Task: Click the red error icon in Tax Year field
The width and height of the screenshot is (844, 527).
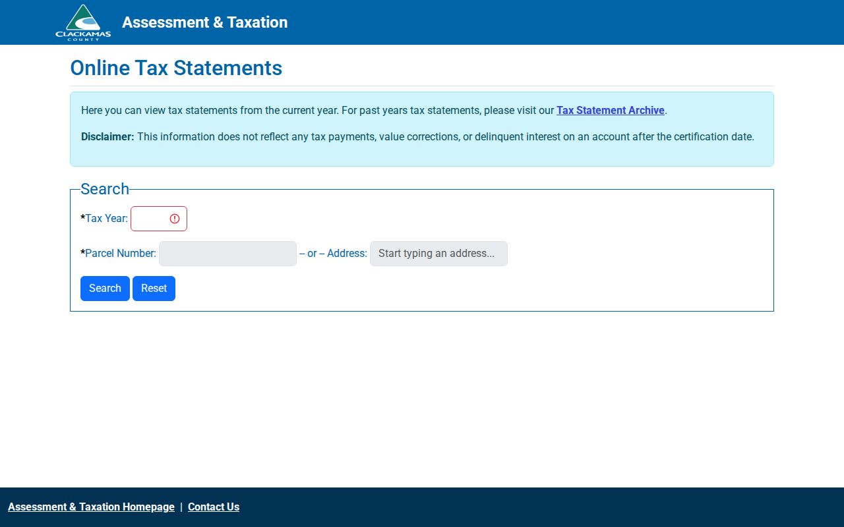Action: (x=175, y=219)
